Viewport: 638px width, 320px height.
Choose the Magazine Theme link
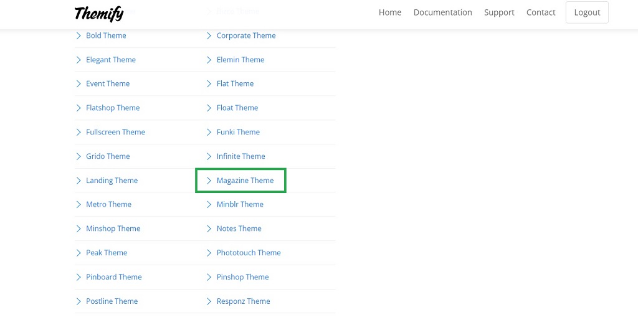tap(245, 181)
